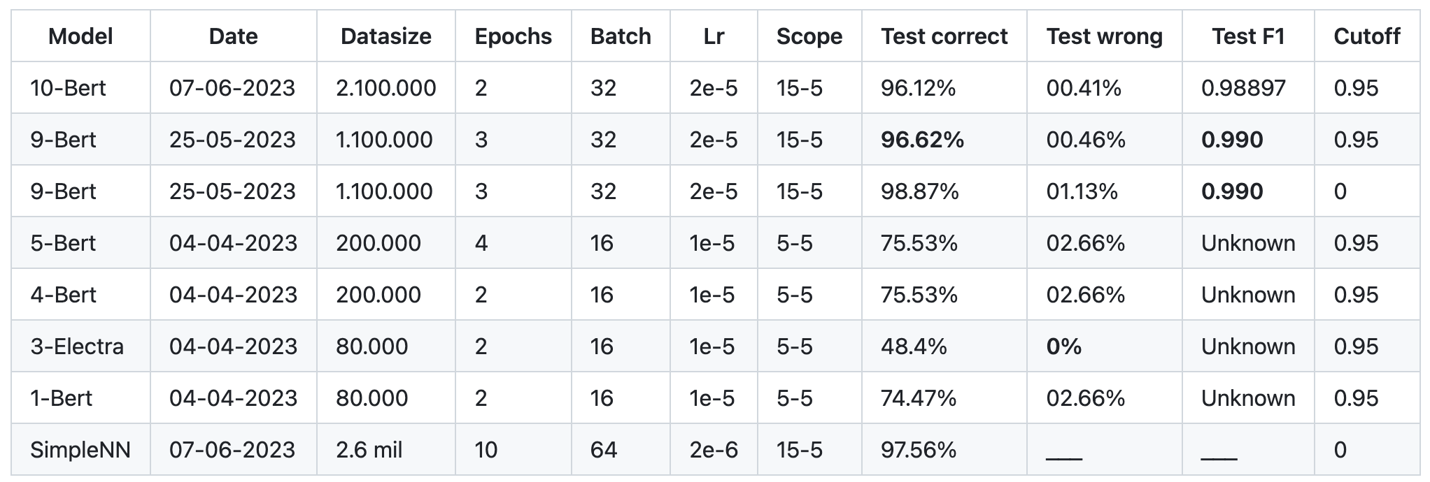Select the Test correct column header
The image size is (1430, 482).
(x=944, y=36)
